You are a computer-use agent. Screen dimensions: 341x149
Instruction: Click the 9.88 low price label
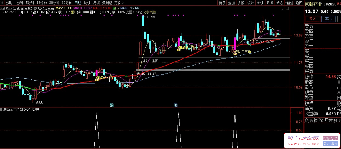pyautogui.click(x=39, y=102)
